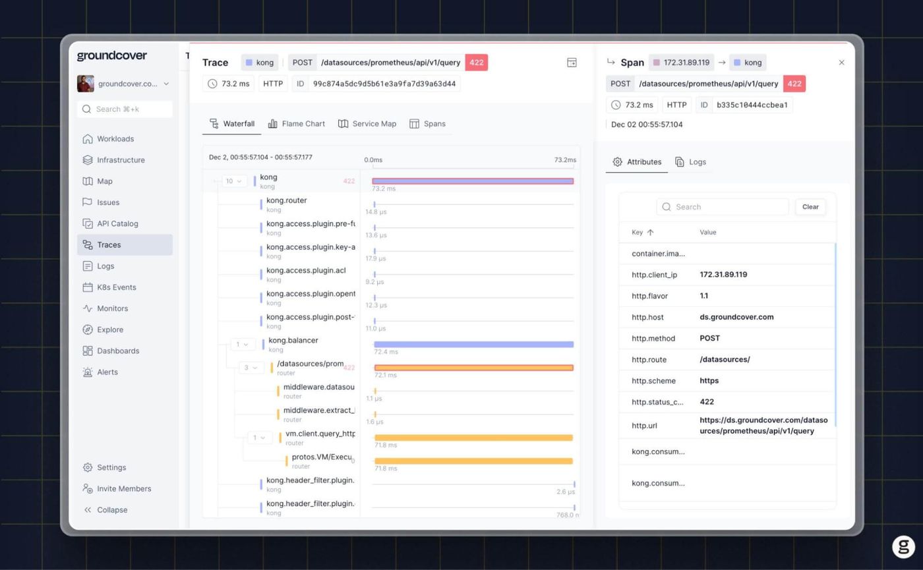Toggle the trace panel layout icon

(572, 63)
